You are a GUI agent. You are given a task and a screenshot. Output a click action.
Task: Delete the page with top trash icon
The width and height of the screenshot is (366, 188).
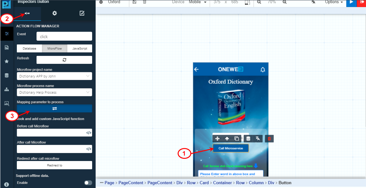click(x=145, y=2)
